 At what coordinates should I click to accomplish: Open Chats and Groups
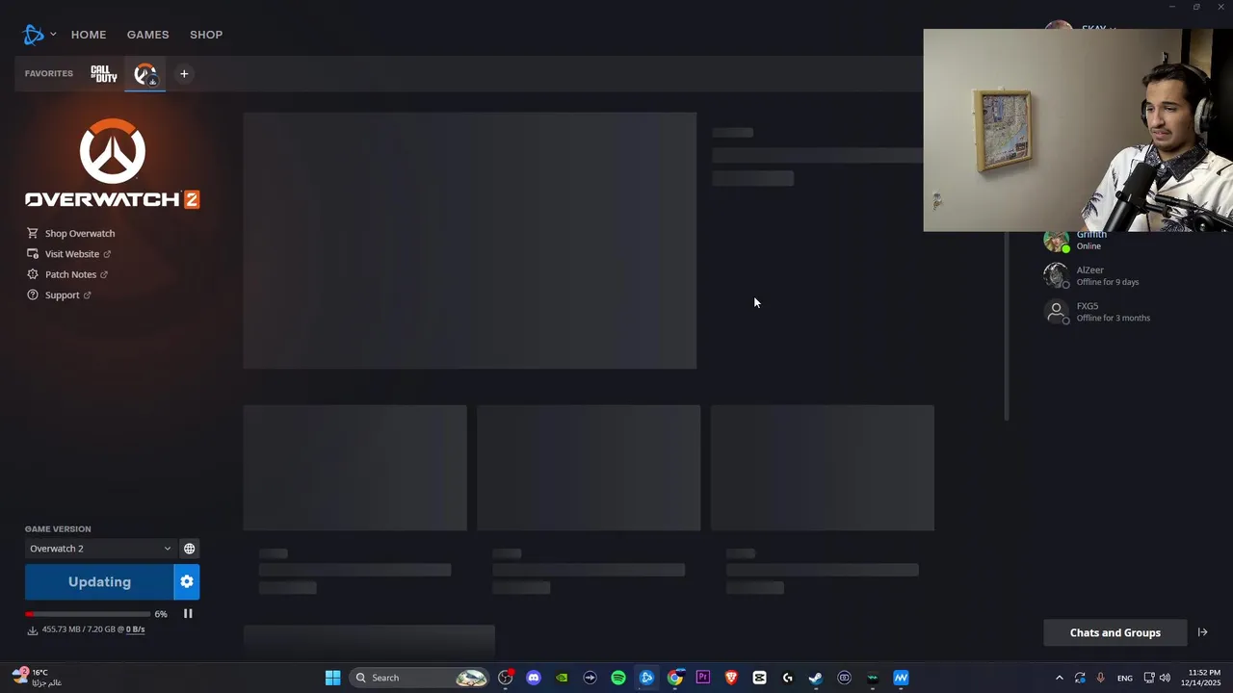[1115, 632]
